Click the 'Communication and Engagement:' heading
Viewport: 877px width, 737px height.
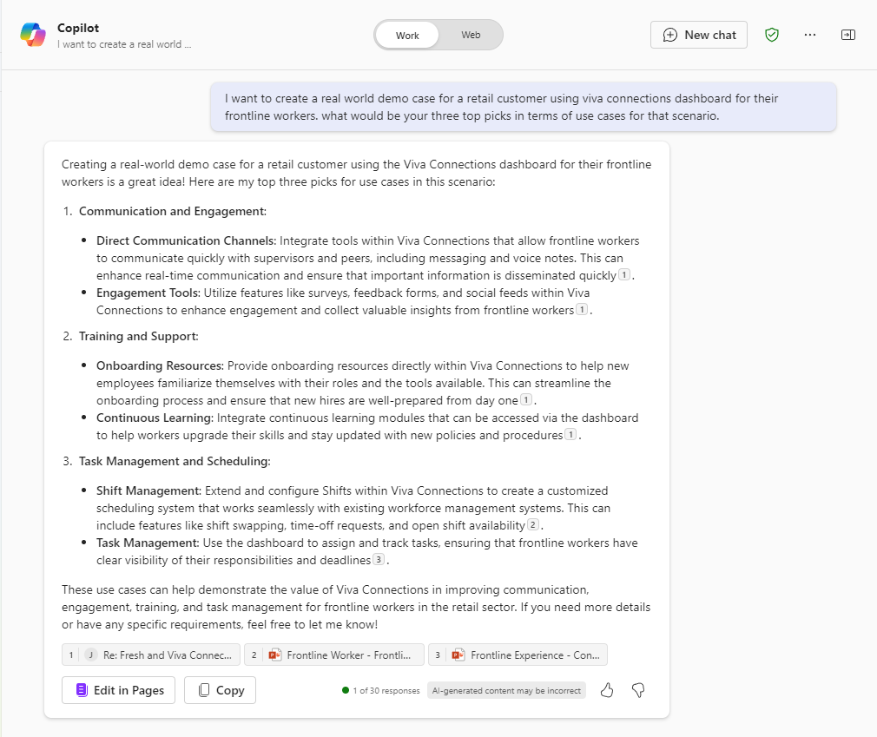pos(173,211)
